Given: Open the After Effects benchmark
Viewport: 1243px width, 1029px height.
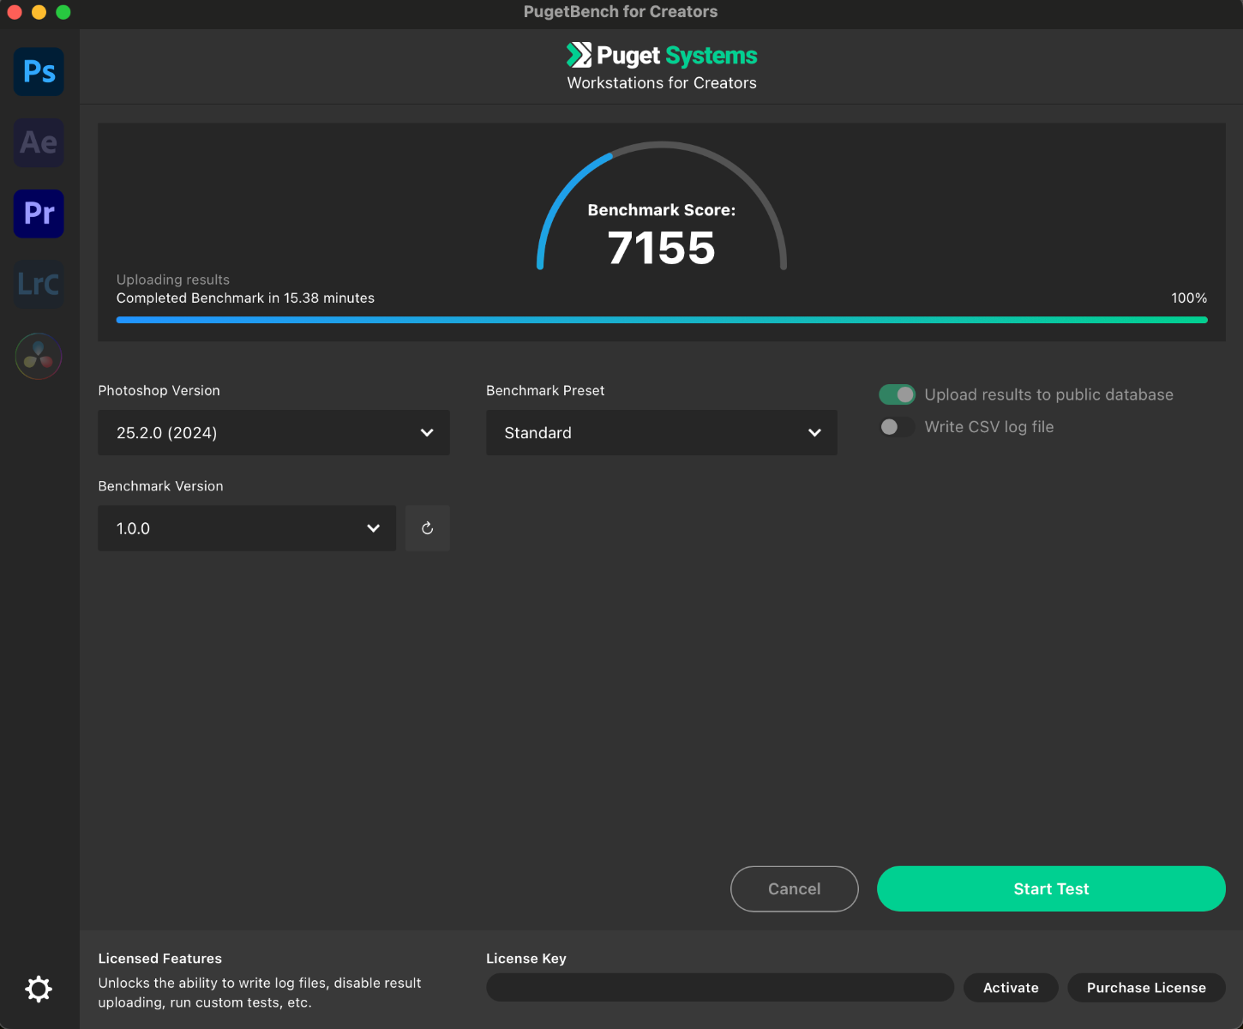Looking at the screenshot, I should coord(39,142).
